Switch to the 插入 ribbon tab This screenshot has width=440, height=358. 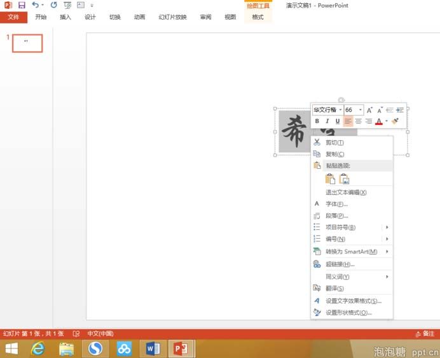65,17
